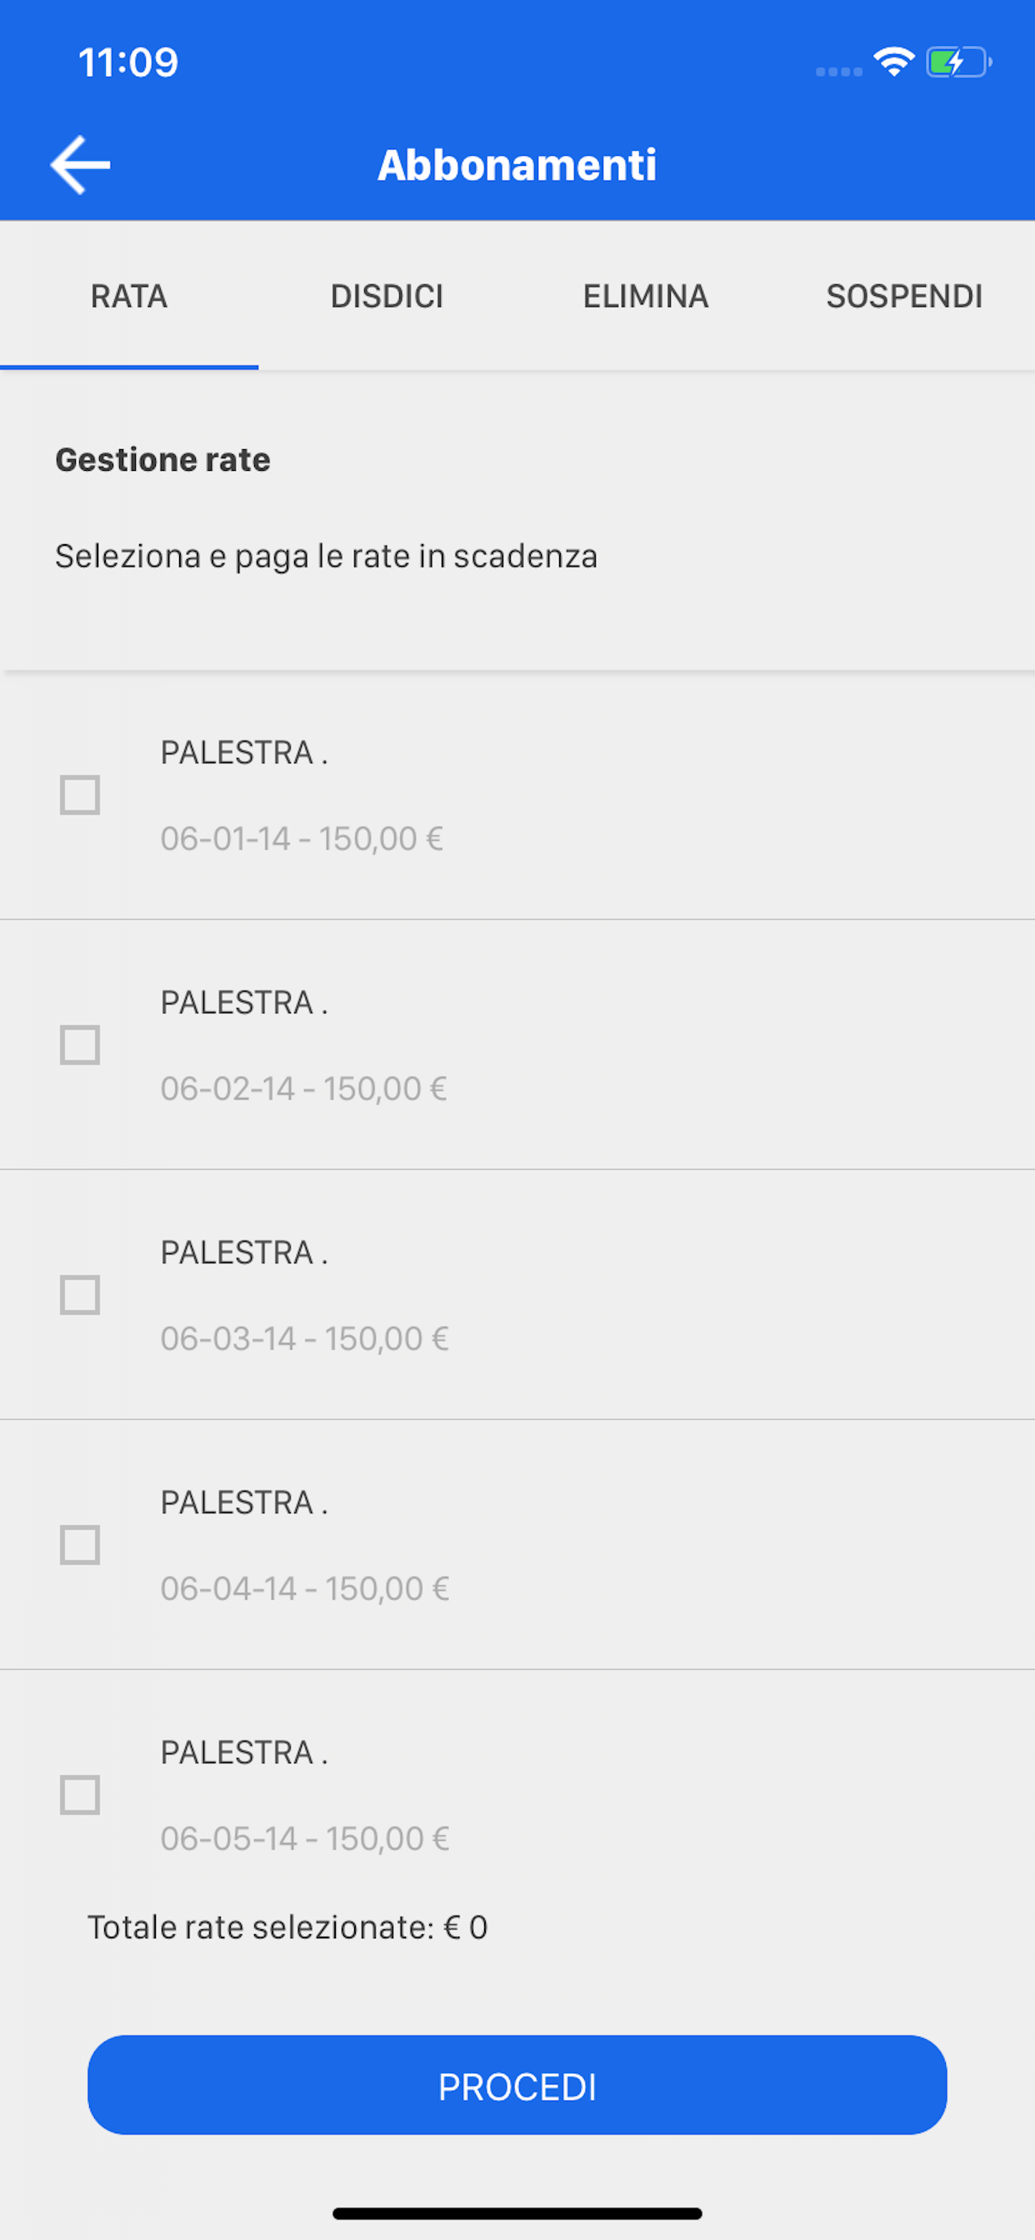
Task: Enable the 06-04-14 installment checkbox
Action: pyautogui.click(x=80, y=1544)
